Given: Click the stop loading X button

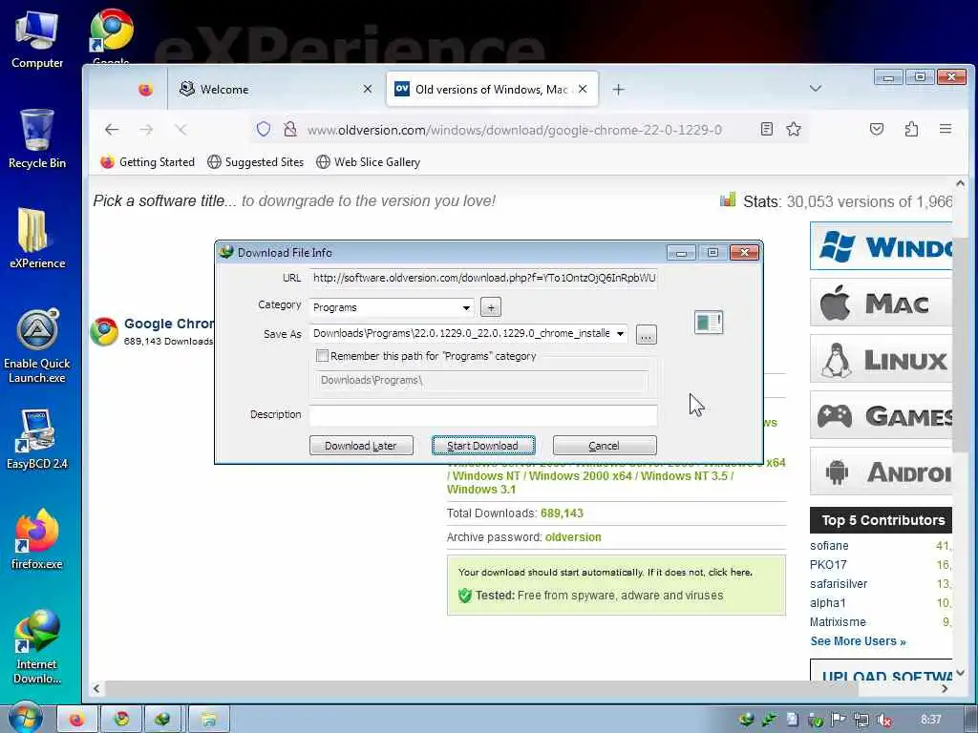Looking at the screenshot, I should (x=181, y=130).
